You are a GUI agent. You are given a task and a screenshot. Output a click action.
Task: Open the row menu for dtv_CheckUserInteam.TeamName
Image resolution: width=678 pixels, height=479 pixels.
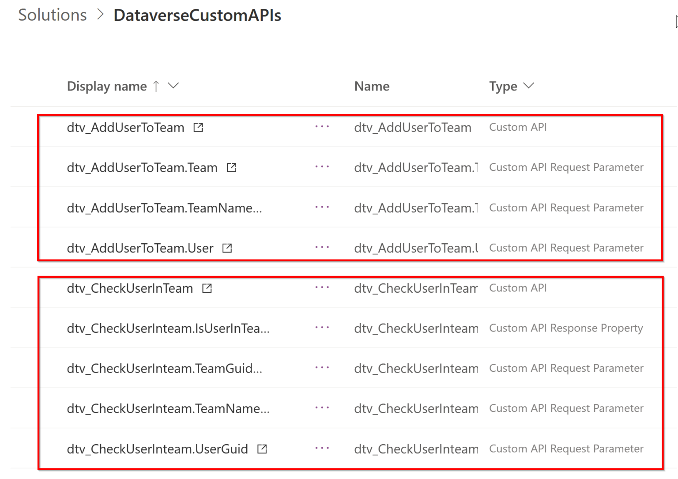(322, 408)
